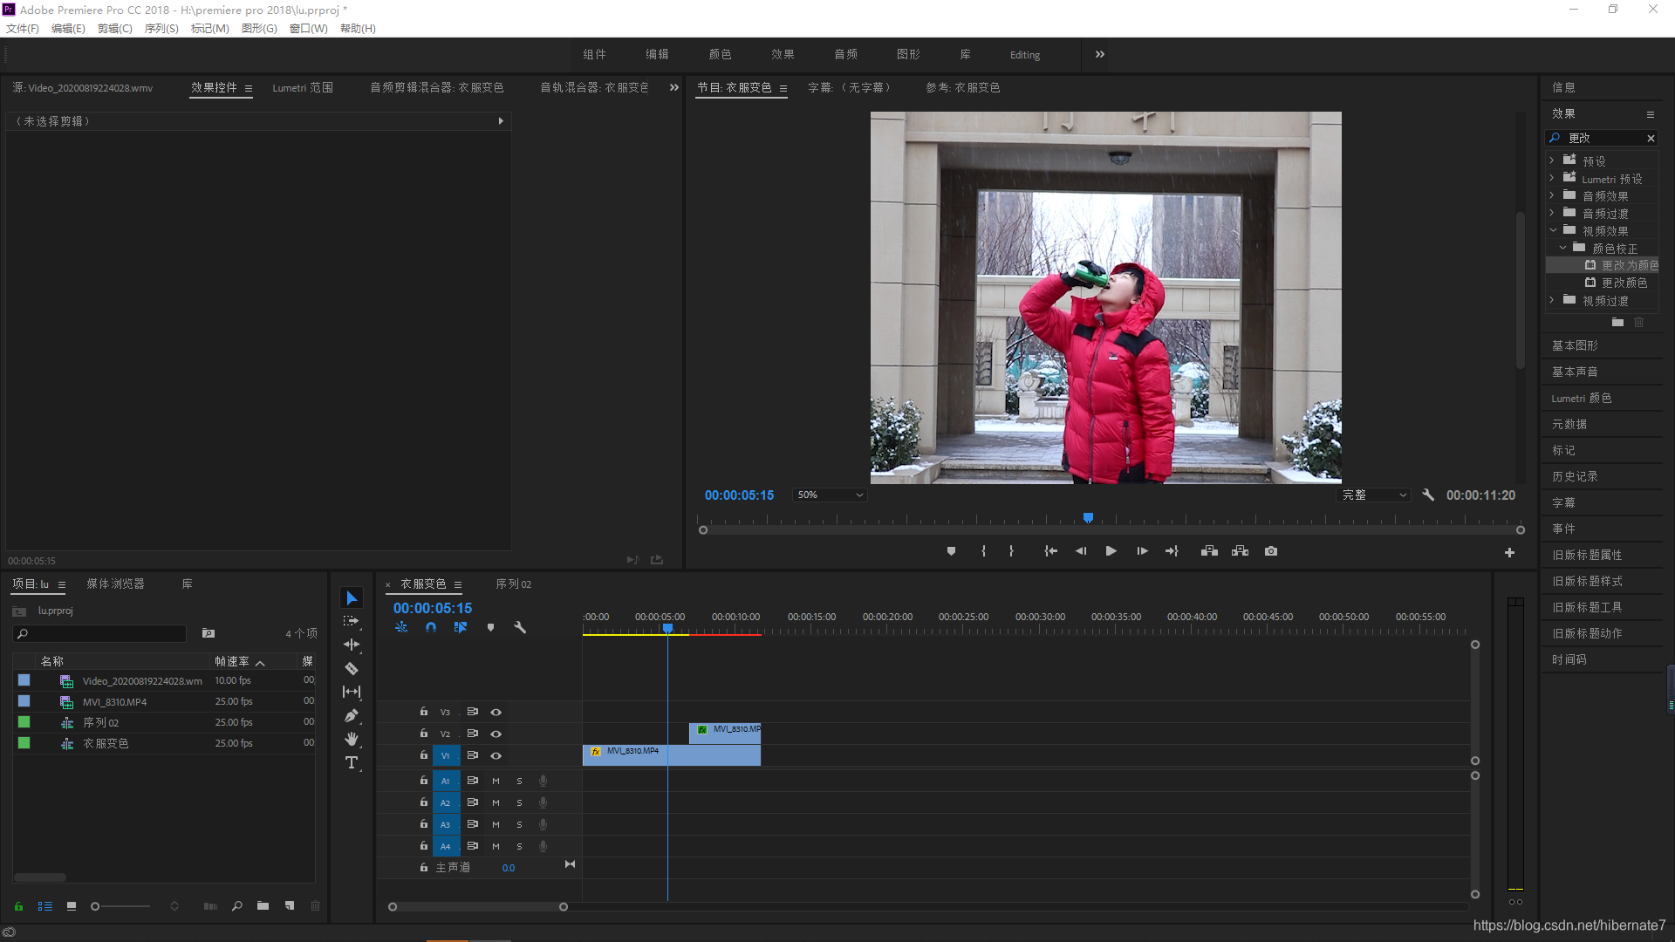Open program monitor button editor plus
The height and width of the screenshot is (942, 1675).
[1509, 553]
